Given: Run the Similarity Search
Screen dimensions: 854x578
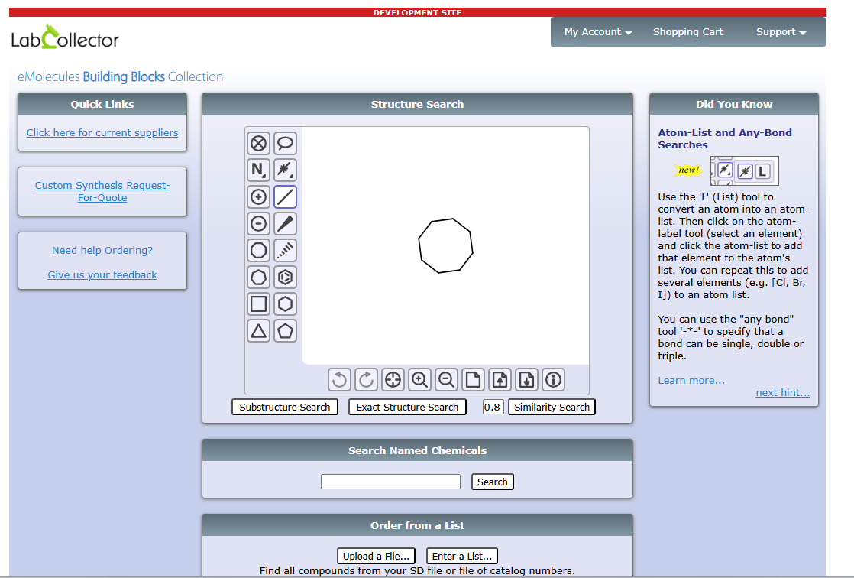Looking at the screenshot, I should point(552,408).
